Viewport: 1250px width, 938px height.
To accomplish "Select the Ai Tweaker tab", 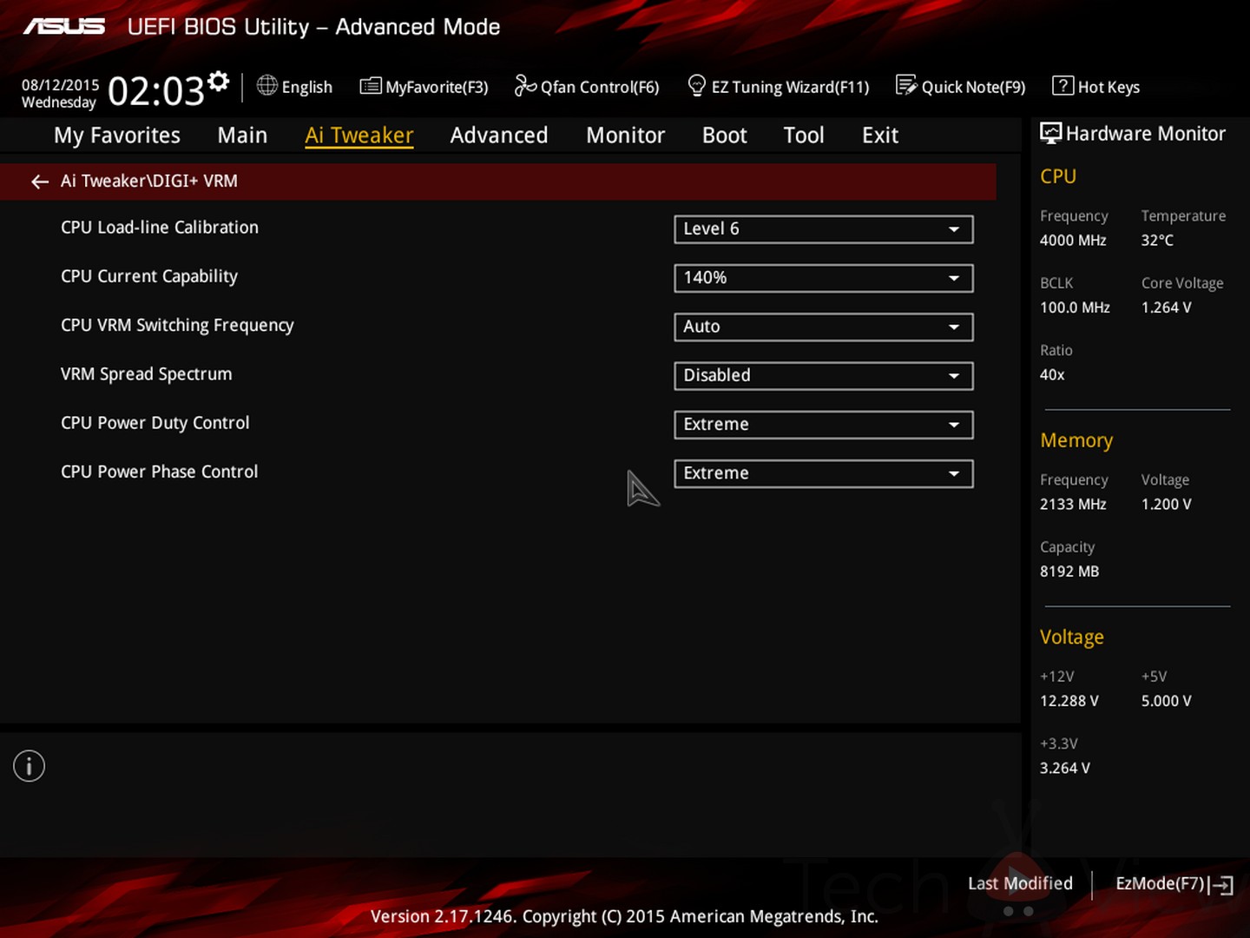I will pyautogui.click(x=359, y=135).
